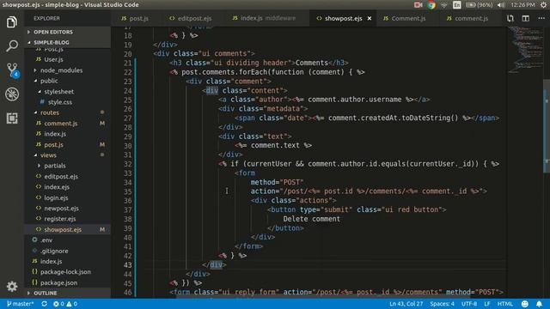Viewport: 550px width, 309px height.
Task: Open Source Control view with badge
Action: click(12, 70)
